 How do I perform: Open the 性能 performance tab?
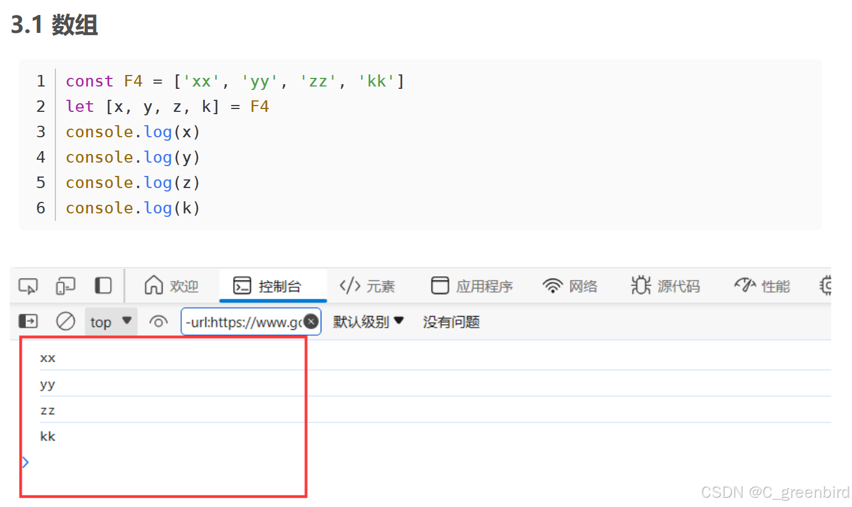[761, 286]
